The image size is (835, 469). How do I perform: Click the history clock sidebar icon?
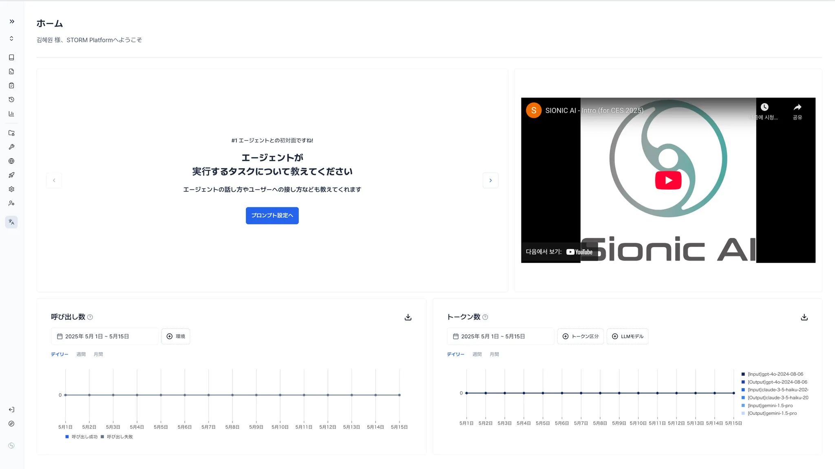point(11,100)
